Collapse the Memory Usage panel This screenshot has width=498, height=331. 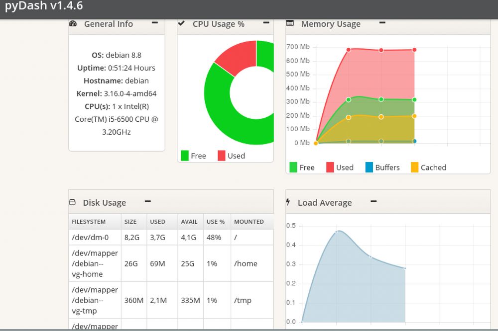[x=382, y=22]
